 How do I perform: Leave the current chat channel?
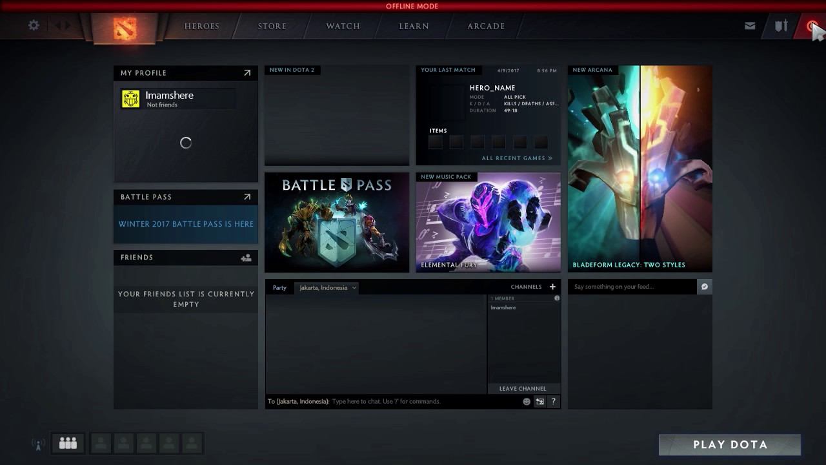pos(523,389)
